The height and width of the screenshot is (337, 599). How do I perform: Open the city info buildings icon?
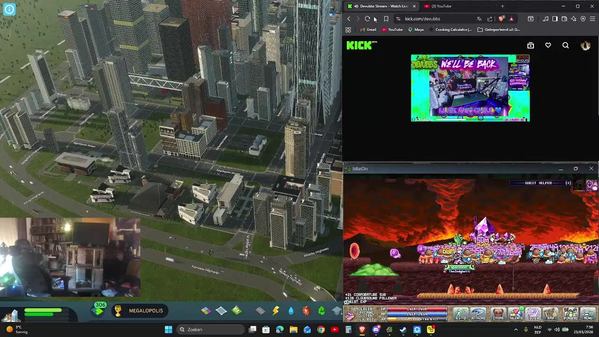tap(10, 315)
